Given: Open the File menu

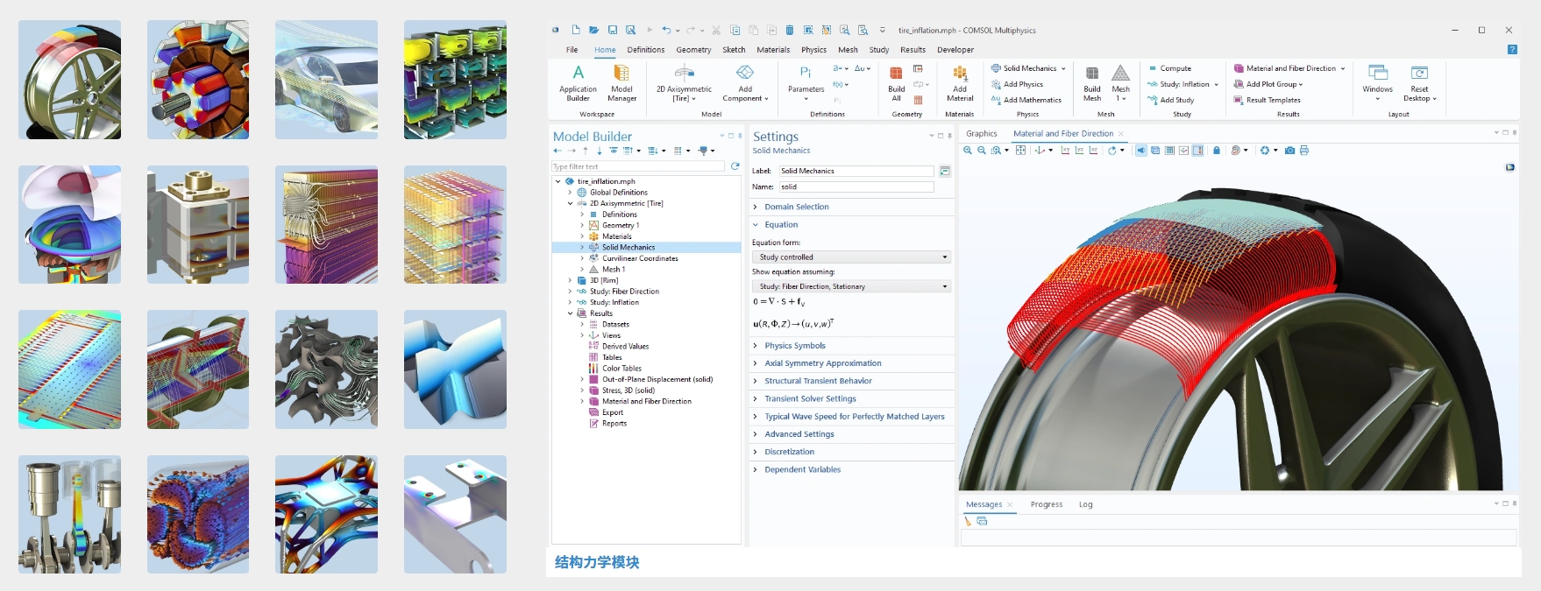Looking at the screenshot, I should click(572, 50).
